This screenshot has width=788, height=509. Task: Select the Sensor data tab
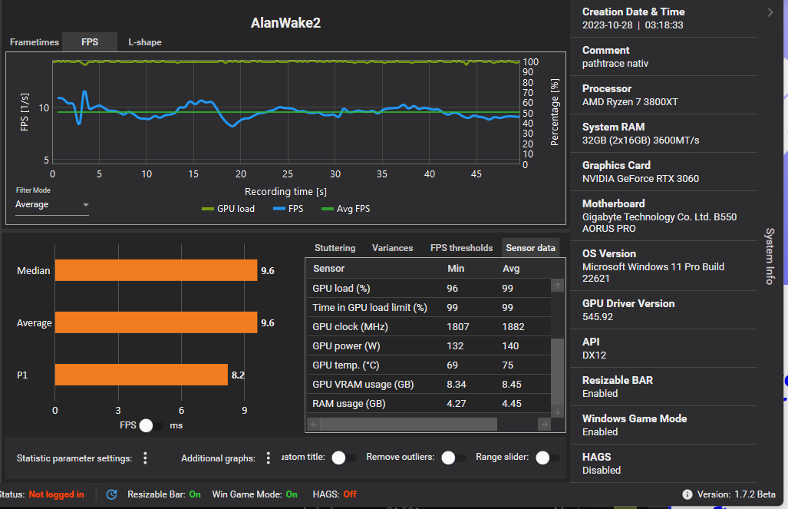coord(531,248)
